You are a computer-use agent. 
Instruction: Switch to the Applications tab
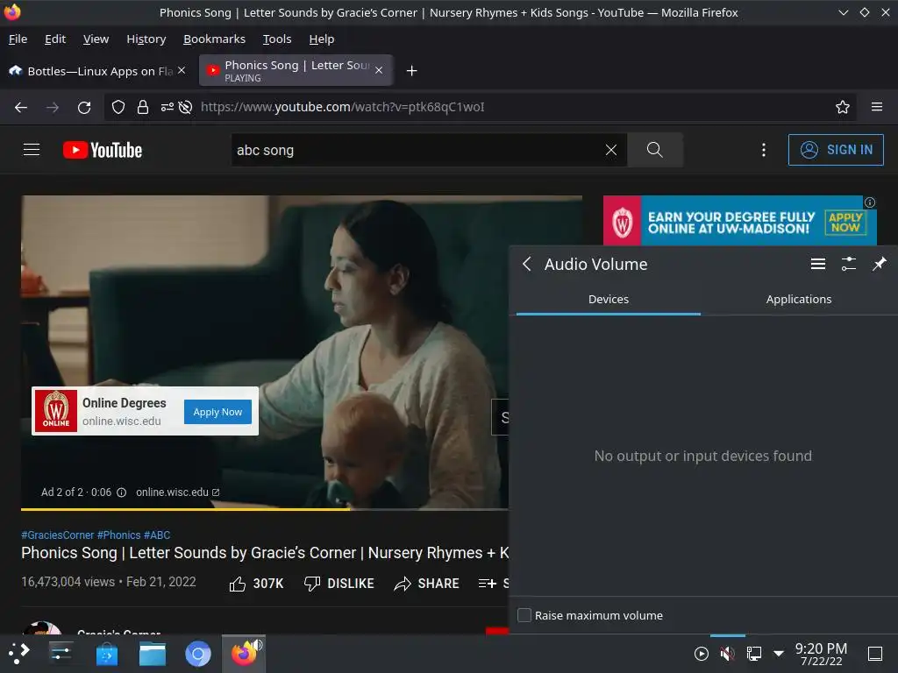click(798, 300)
